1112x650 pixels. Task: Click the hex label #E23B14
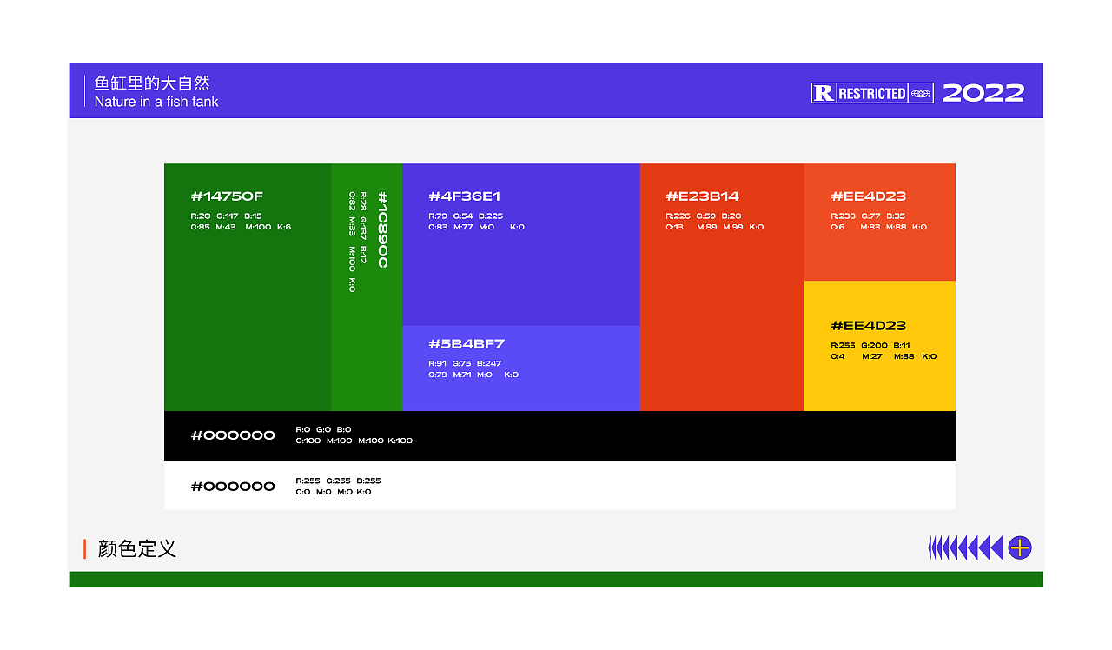(x=703, y=196)
